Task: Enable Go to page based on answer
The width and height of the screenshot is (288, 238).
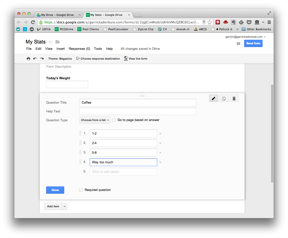Action: [x=114, y=120]
